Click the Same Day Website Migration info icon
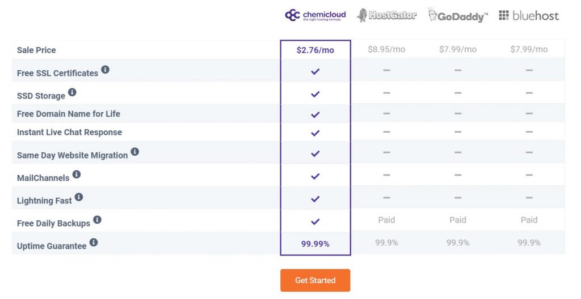 [134, 152]
